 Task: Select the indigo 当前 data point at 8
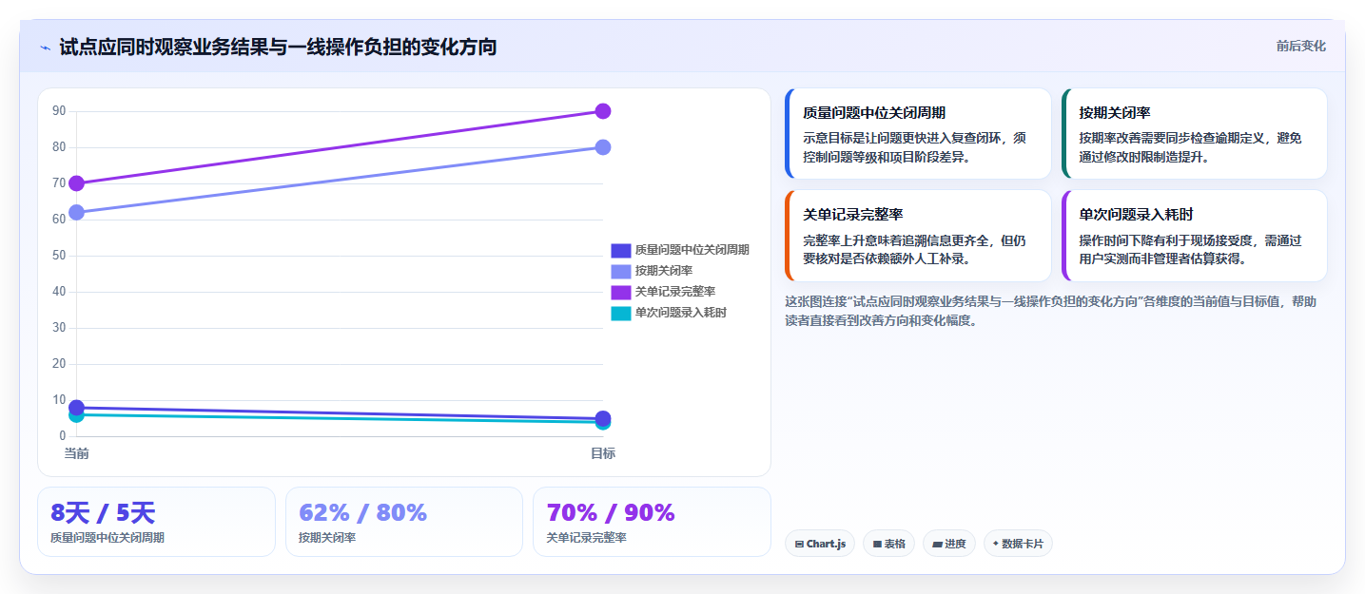tap(76, 408)
